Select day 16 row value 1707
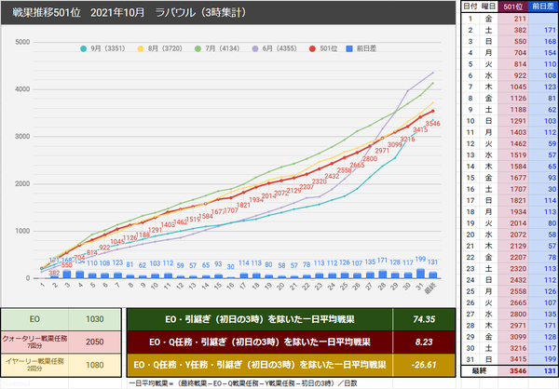 point(513,189)
